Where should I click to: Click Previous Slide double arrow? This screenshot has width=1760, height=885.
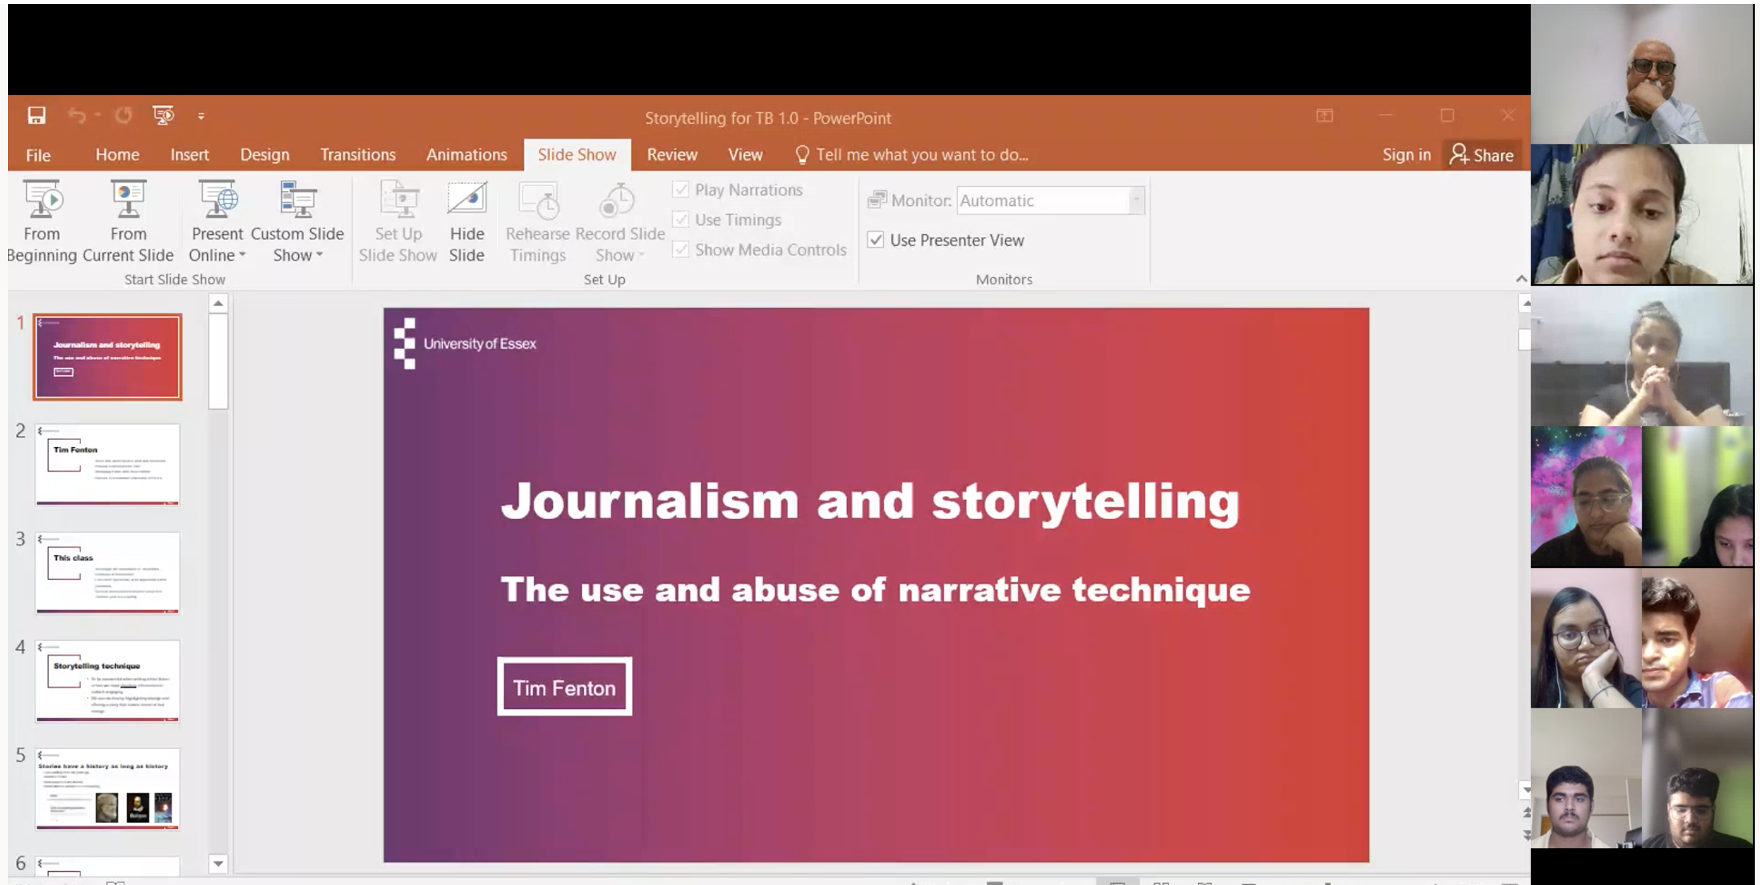[1525, 812]
